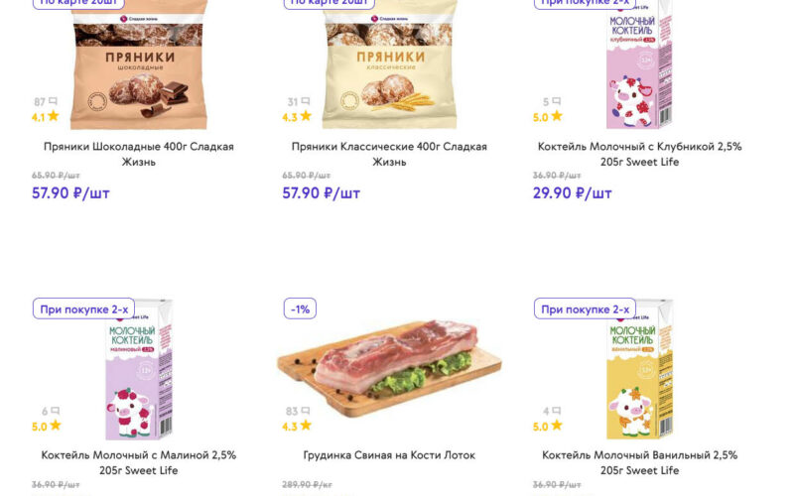This screenshot has height=496, width=794.
Task: Open the pork brisket on cutting board photo
Action: (x=389, y=367)
